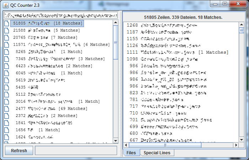Switch to the Special Lines tab
The image size is (249, 160).
(157, 153)
